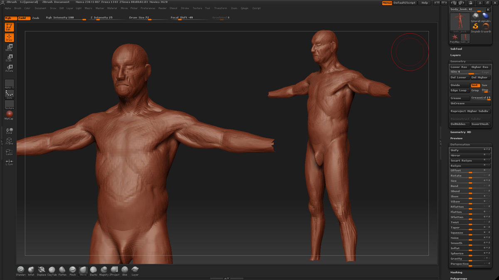Click Reproject Higher Subdiv button
Viewport: 499px width, 280px height.
click(x=470, y=111)
